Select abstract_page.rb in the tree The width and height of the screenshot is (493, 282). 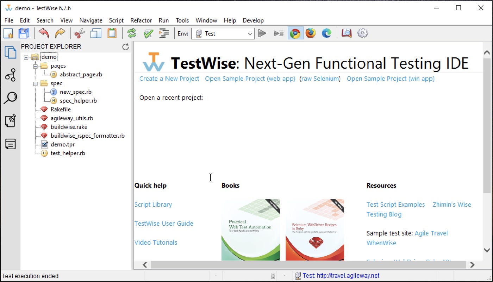click(81, 75)
